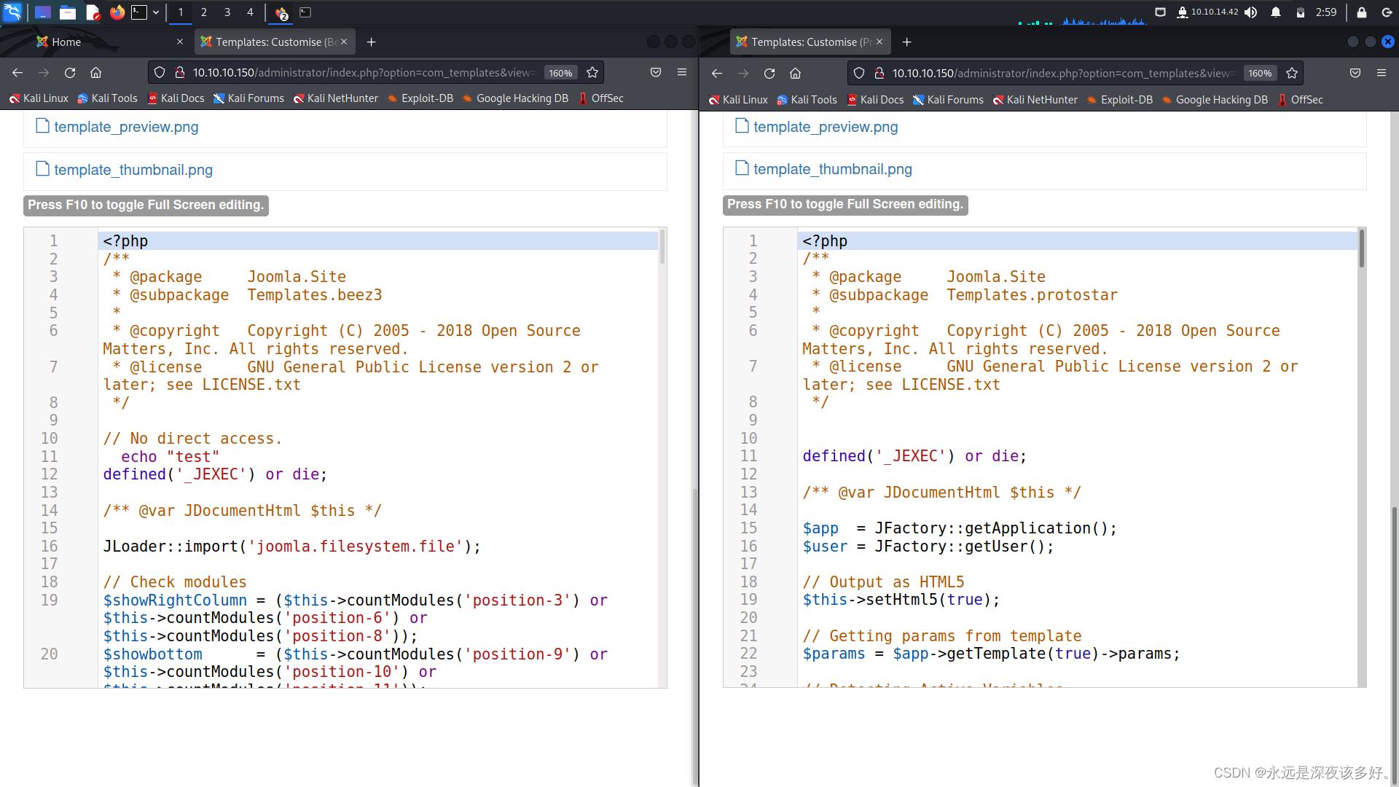
Task: Launch the Firefox icon in the top panel
Action: click(x=117, y=12)
